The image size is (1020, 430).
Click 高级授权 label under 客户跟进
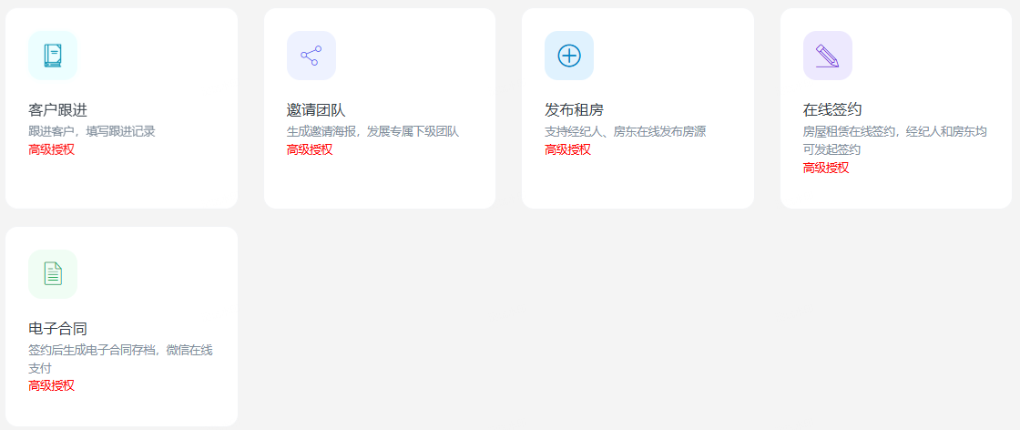pos(51,149)
